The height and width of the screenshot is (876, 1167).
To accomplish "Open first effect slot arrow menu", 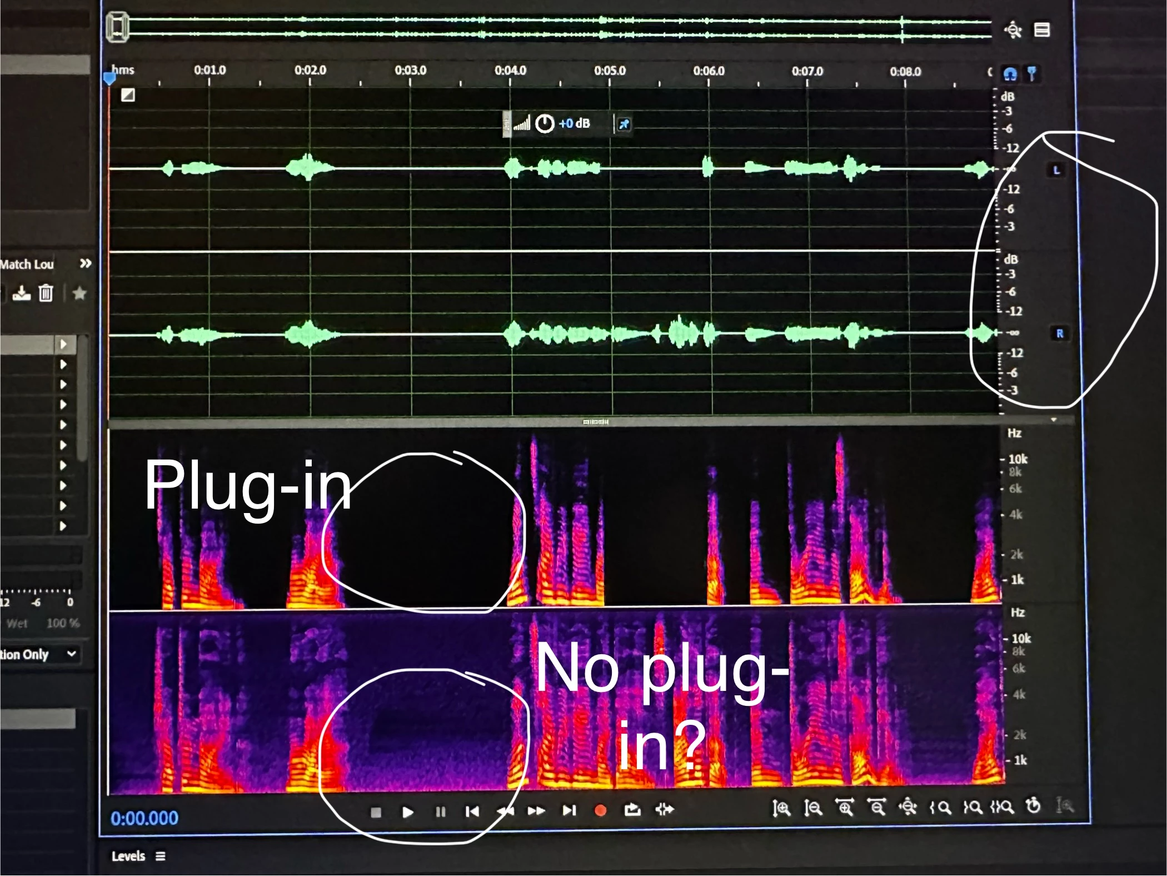I will click(x=63, y=344).
